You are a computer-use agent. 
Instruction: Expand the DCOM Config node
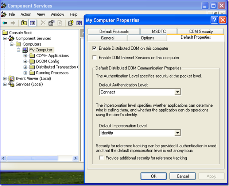coord(25,61)
